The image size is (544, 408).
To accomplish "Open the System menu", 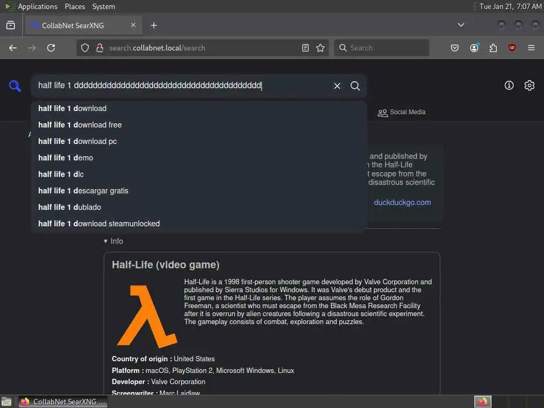I will pos(104,6).
